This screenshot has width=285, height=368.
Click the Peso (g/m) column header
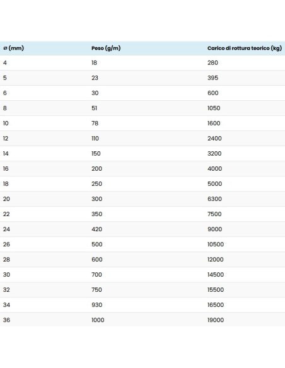[106, 48]
